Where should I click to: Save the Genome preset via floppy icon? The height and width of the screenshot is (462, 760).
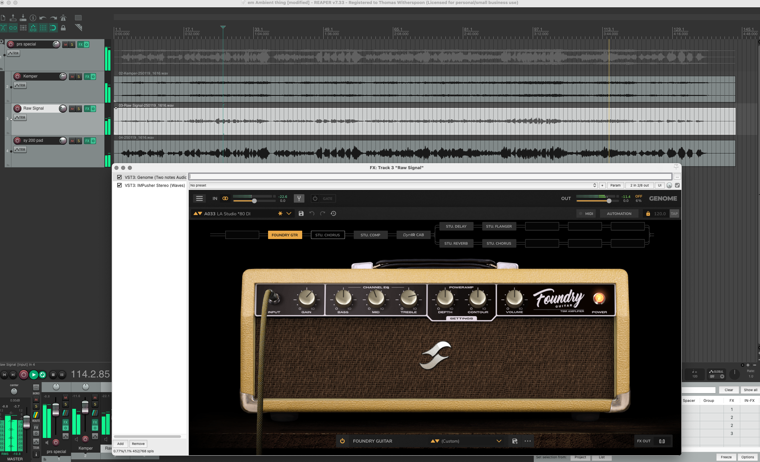point(301,214)
